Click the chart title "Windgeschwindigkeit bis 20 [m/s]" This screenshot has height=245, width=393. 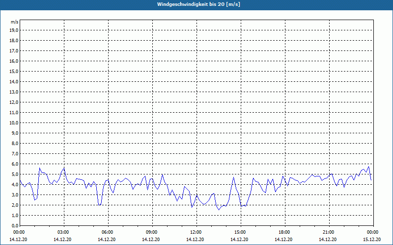click(198, 4)
